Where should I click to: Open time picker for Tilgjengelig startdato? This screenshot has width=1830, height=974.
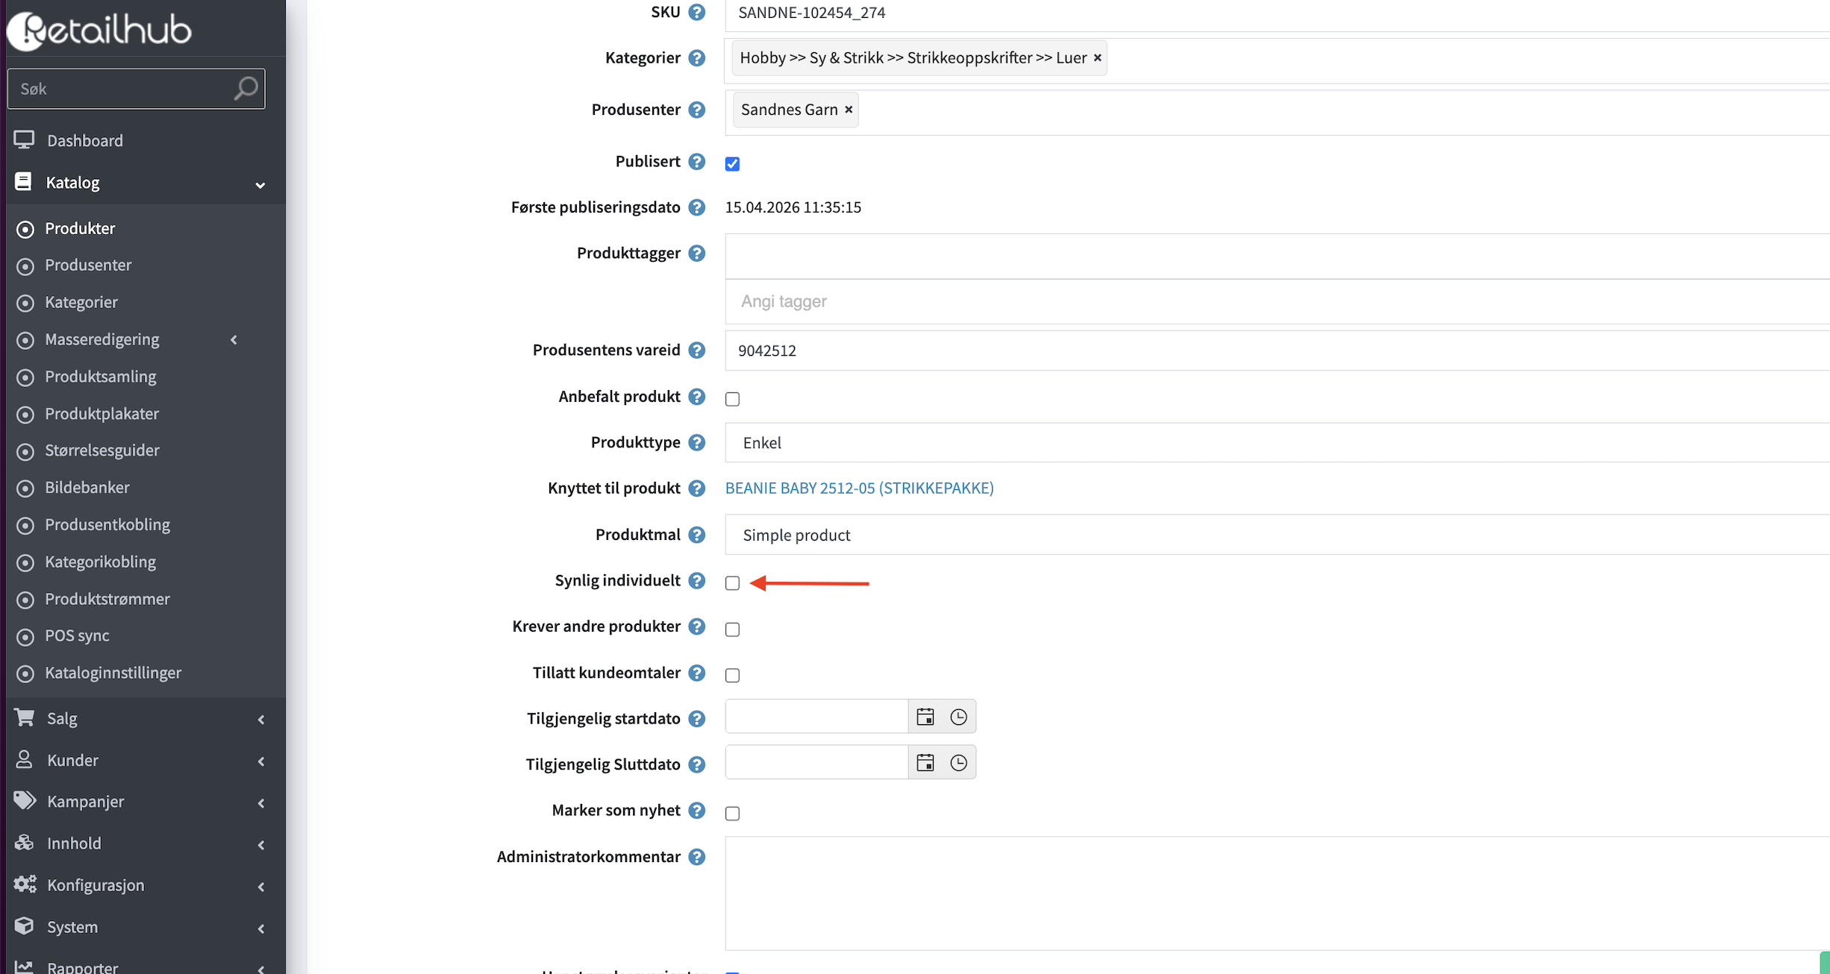(959, 717)
